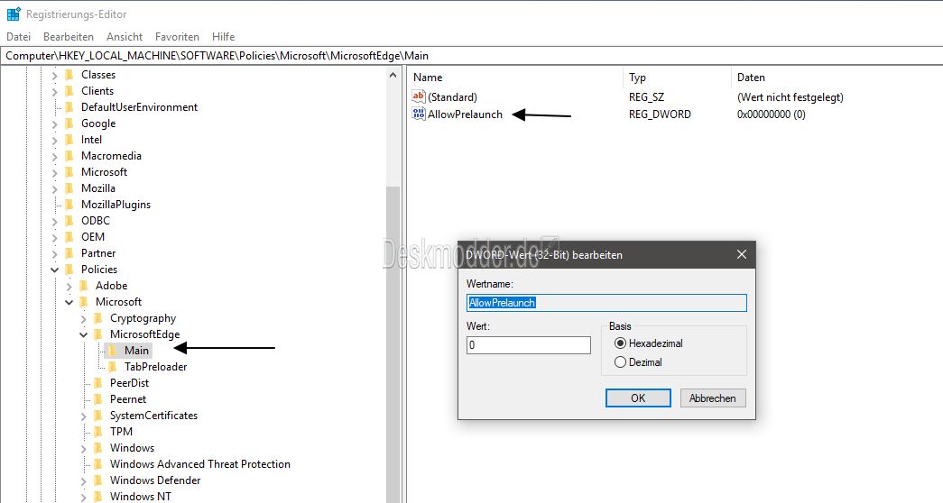This screenshot has width=943, height=503.
Task: Expand the Cryptography tree node
Action: point(84,318)
